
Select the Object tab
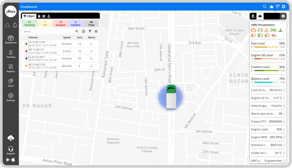[x=29, y=16]
